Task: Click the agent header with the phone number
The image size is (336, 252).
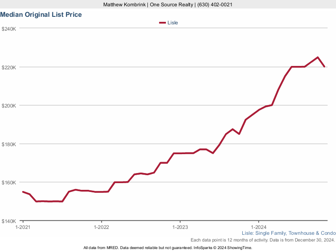Action: tap(168, 5)
